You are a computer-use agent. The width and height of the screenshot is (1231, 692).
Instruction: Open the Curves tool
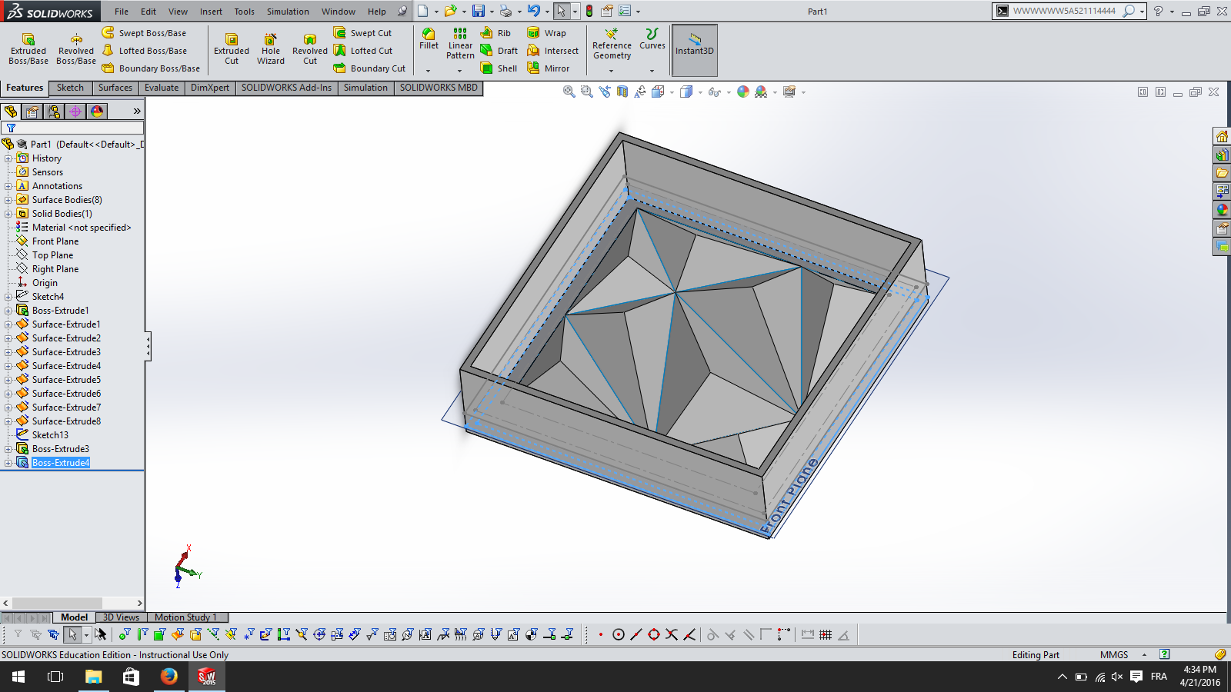click(652, 39)
